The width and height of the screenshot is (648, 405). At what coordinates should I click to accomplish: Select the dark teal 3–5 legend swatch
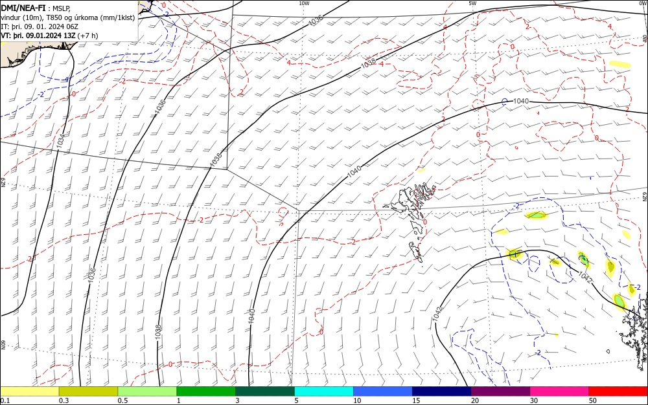(x=265, y=391)
